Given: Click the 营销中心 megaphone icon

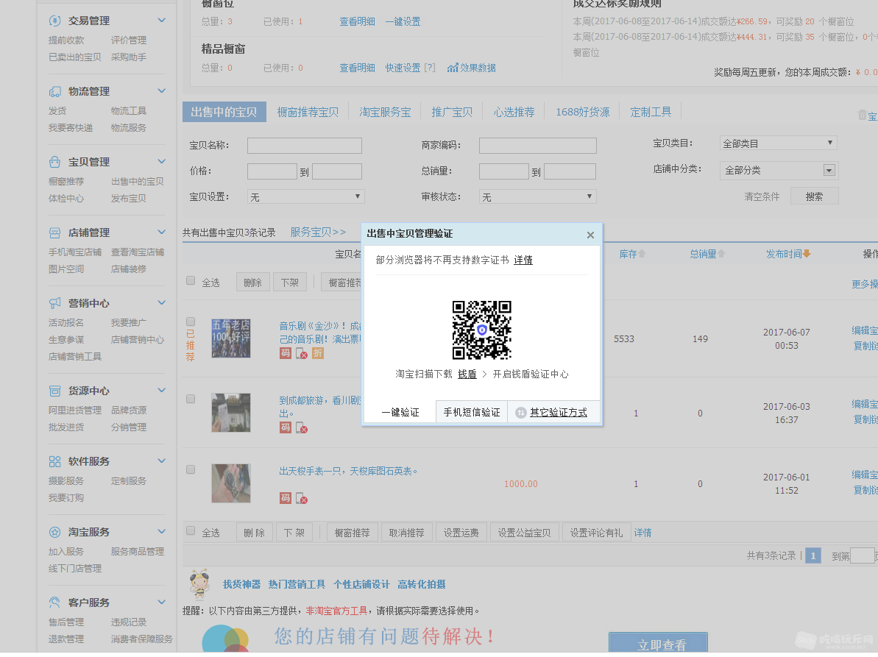Looking at the screenshot, I should tap(55, 303).
